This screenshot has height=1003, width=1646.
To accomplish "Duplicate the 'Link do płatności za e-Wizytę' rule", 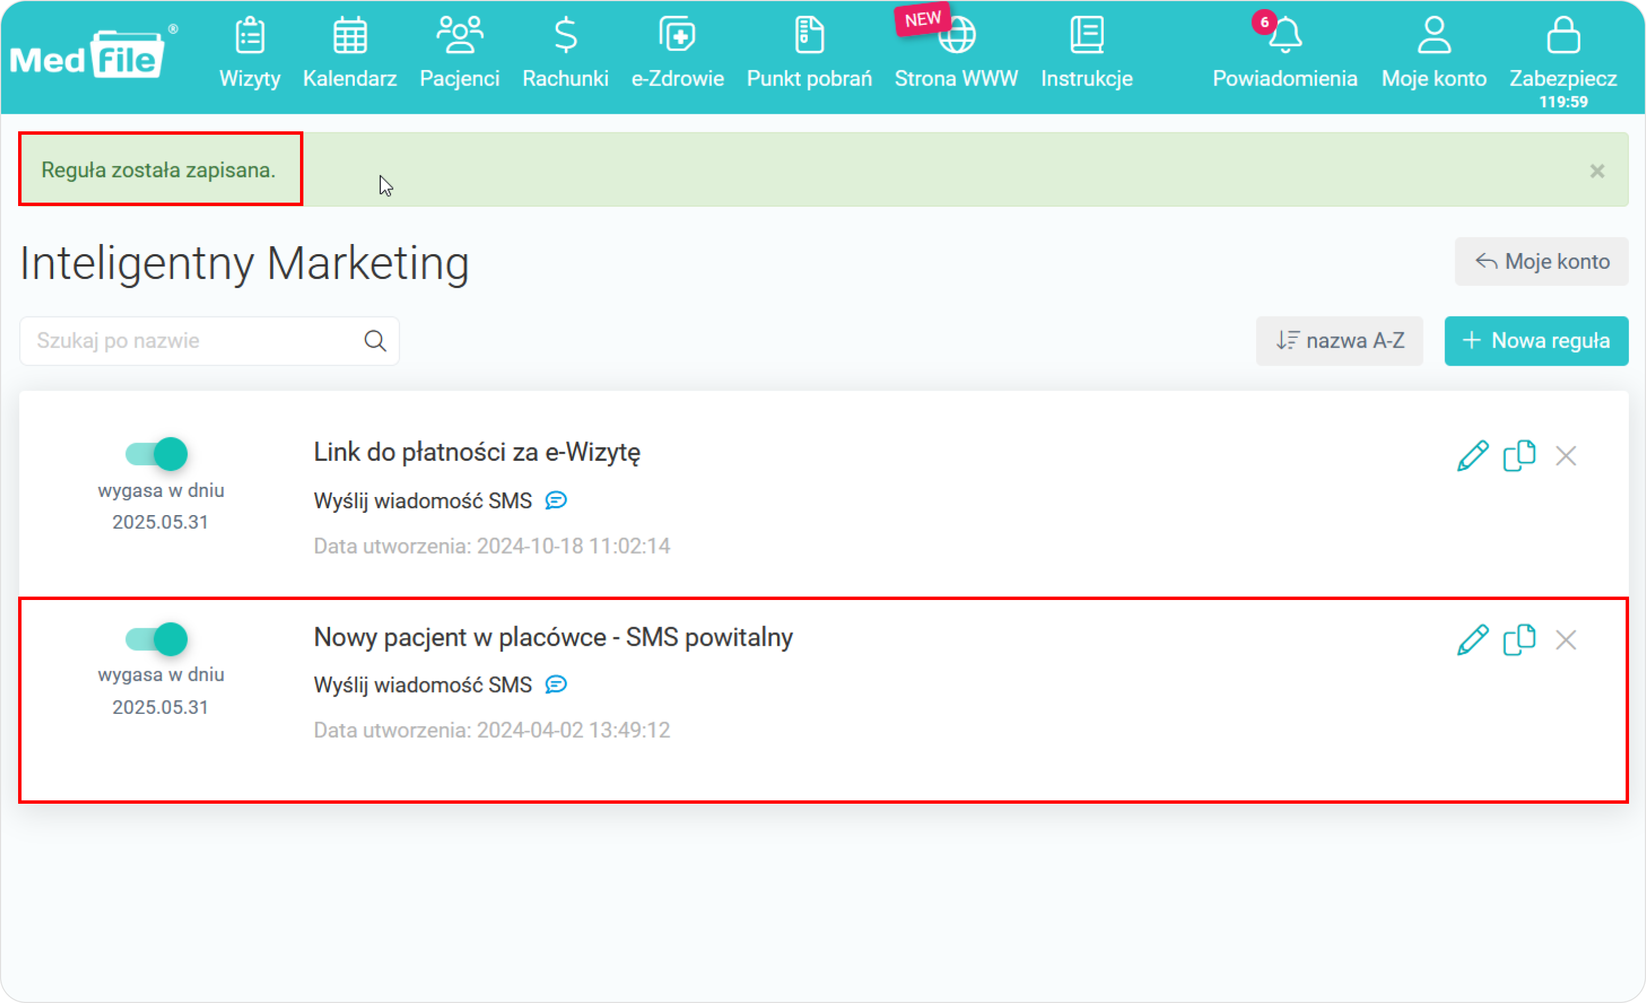I will 1519,456.
